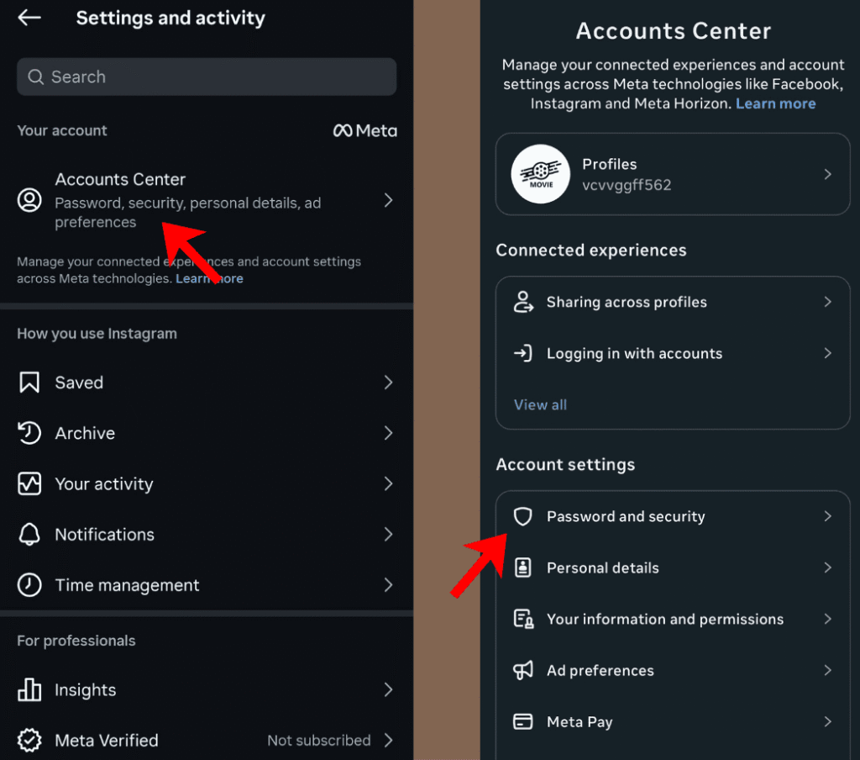Click the MOVIE profile picture thumbnail
Viewport: 860px width, 760px height.
click(542, 174)
